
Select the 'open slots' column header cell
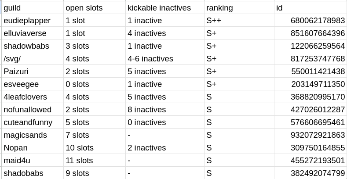coord(94,8)
